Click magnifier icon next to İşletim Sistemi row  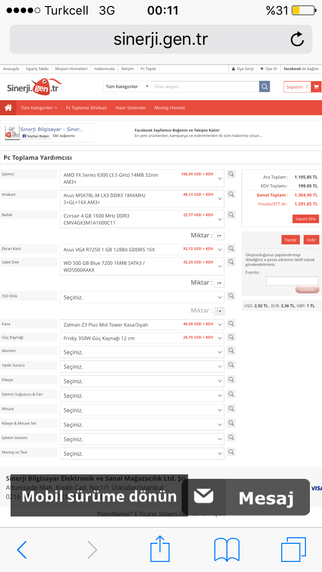231,438
